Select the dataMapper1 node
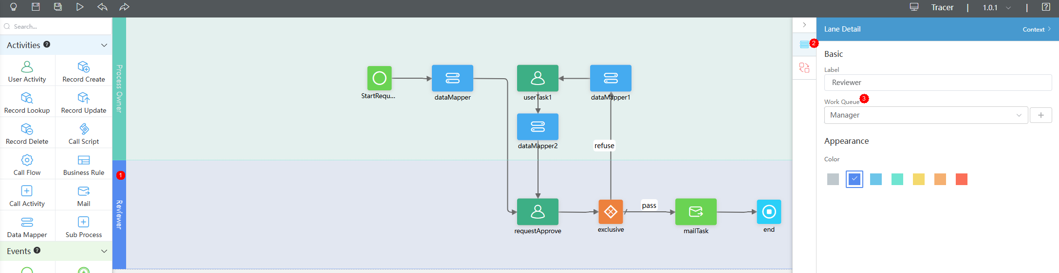The width and height of the screenshot is (1059, 273). (x=611, y=78)
